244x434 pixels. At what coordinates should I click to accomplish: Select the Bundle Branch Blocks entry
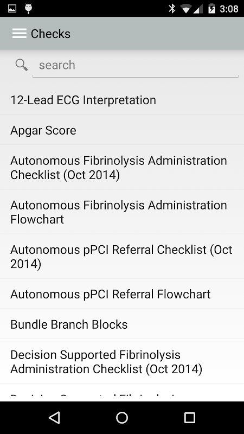(x=122, y=324)
